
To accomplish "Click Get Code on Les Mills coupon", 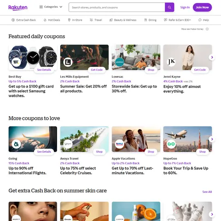I will 97,70.
